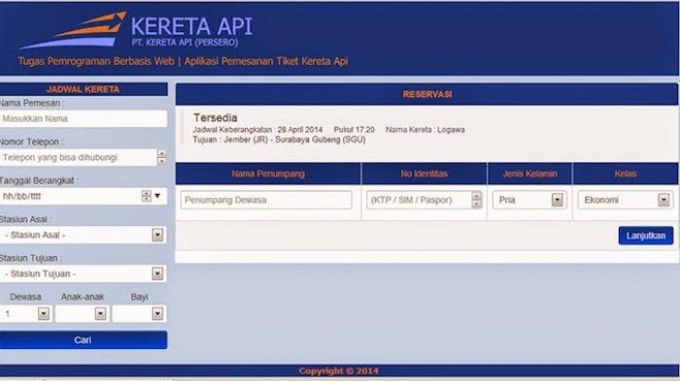Image resolution: width=680 pixels, height=381 pixels.
Task: Click the JADWAL KERETA panel header
Action: tap(84, 89)
